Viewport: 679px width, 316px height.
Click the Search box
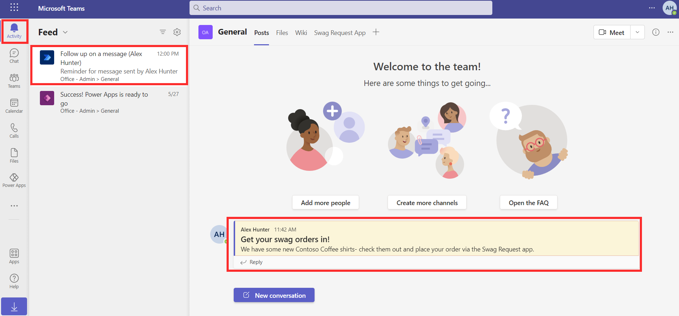point(341,8)
